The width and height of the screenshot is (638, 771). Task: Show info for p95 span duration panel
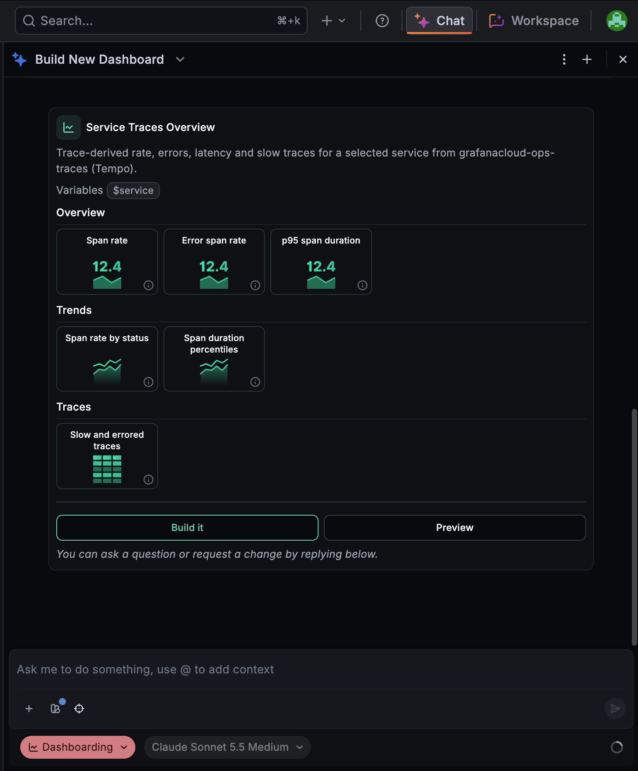(362, 285)
